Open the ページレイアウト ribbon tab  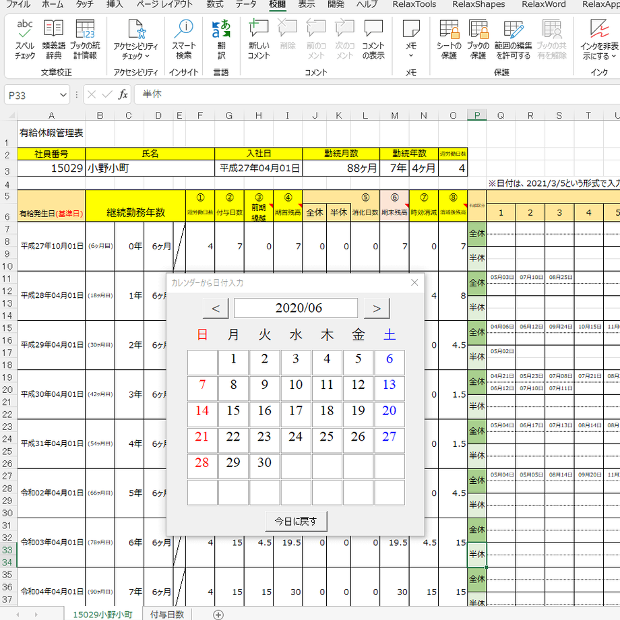tap(164, 4)
